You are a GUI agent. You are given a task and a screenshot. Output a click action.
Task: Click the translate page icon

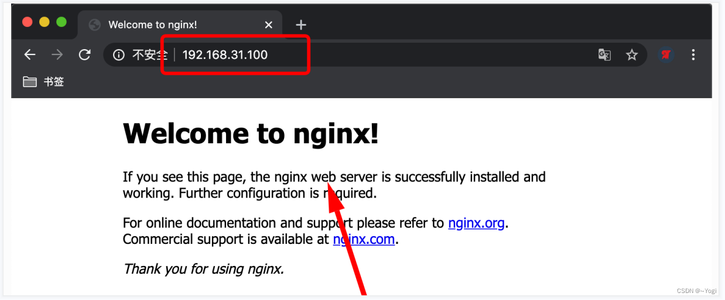pos(604,55)
